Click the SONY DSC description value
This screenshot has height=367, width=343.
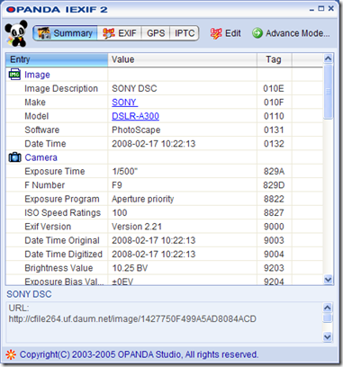134,88
